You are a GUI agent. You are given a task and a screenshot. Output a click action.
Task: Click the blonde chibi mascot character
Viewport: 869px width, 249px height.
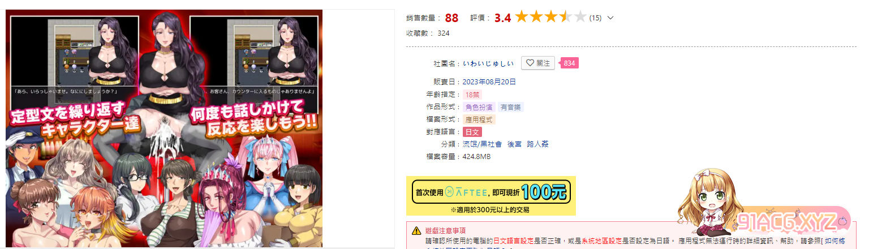pos(709,202)
